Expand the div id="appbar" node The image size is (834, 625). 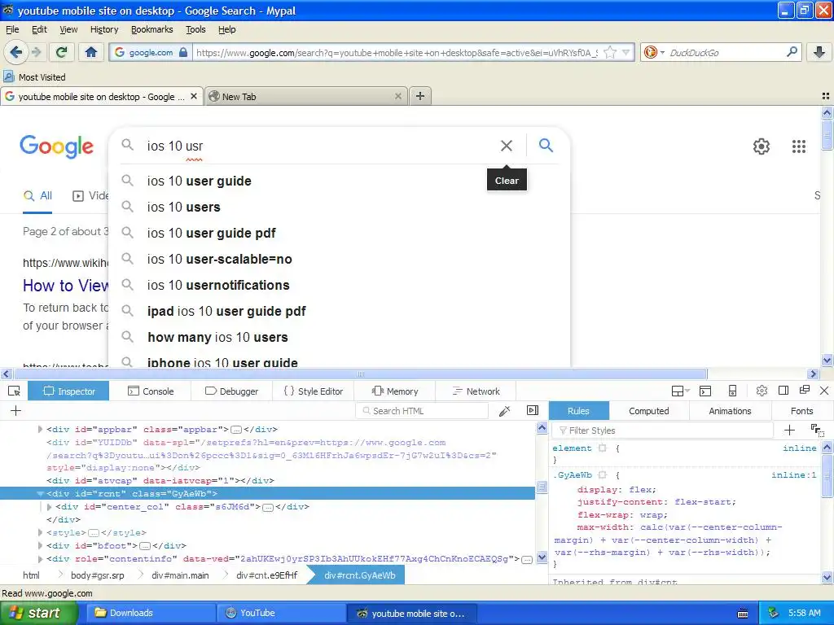[40, 430]
